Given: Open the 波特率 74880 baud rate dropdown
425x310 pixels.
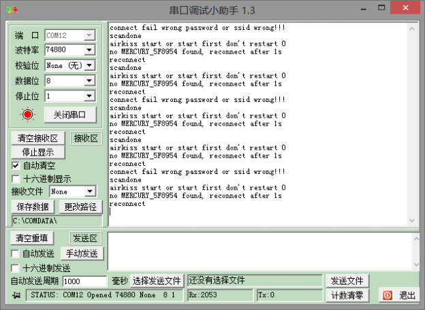Looking at the screenshot, I should (x=89, y=50).
